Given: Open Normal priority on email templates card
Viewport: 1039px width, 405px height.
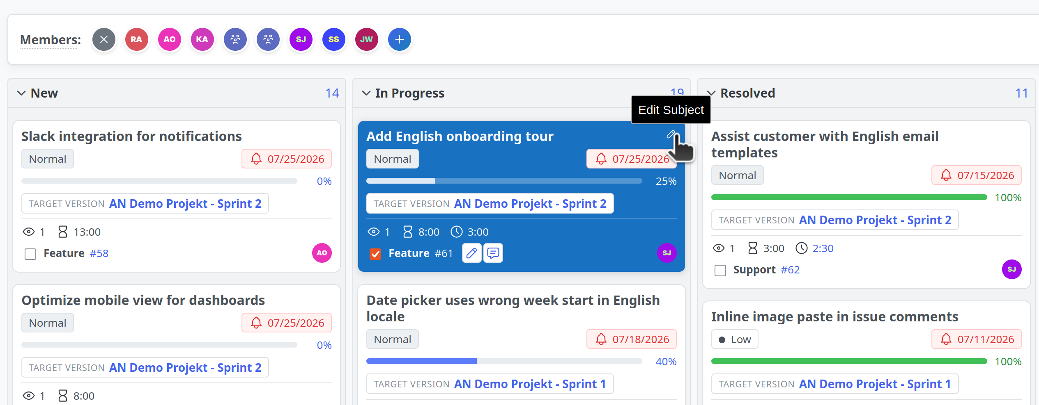Looking at the screenshot, I should pyautogui.click(x=738, y=175).
